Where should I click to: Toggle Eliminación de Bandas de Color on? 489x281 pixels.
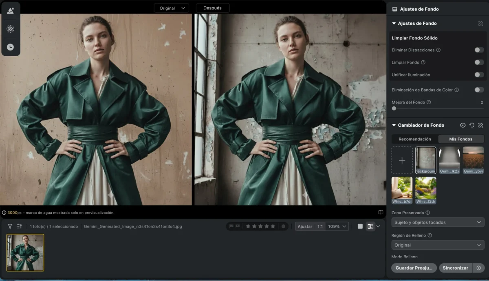(479, 90)
